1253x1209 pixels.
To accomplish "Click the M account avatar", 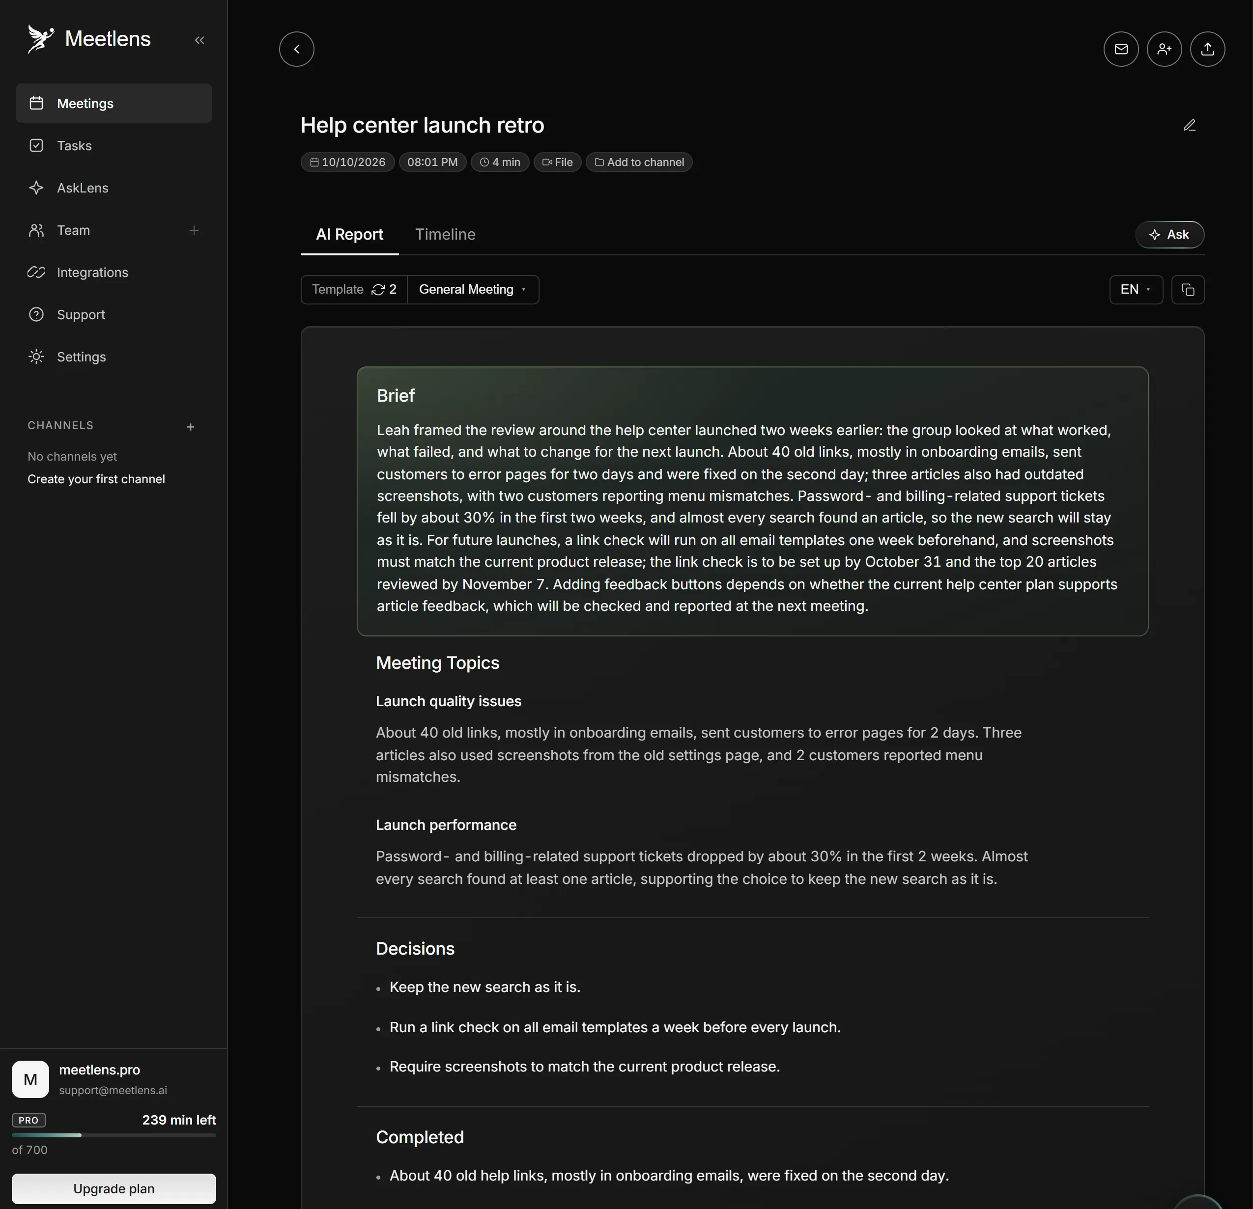I will pos(30,1079).
